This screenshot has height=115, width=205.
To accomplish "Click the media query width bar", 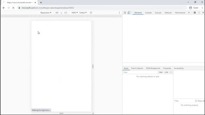I will pyautogui.click(x=61, y=16).
